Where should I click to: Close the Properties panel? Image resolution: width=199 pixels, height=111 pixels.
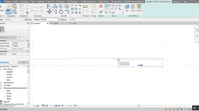pyautogui.click(x=28, y=23)
